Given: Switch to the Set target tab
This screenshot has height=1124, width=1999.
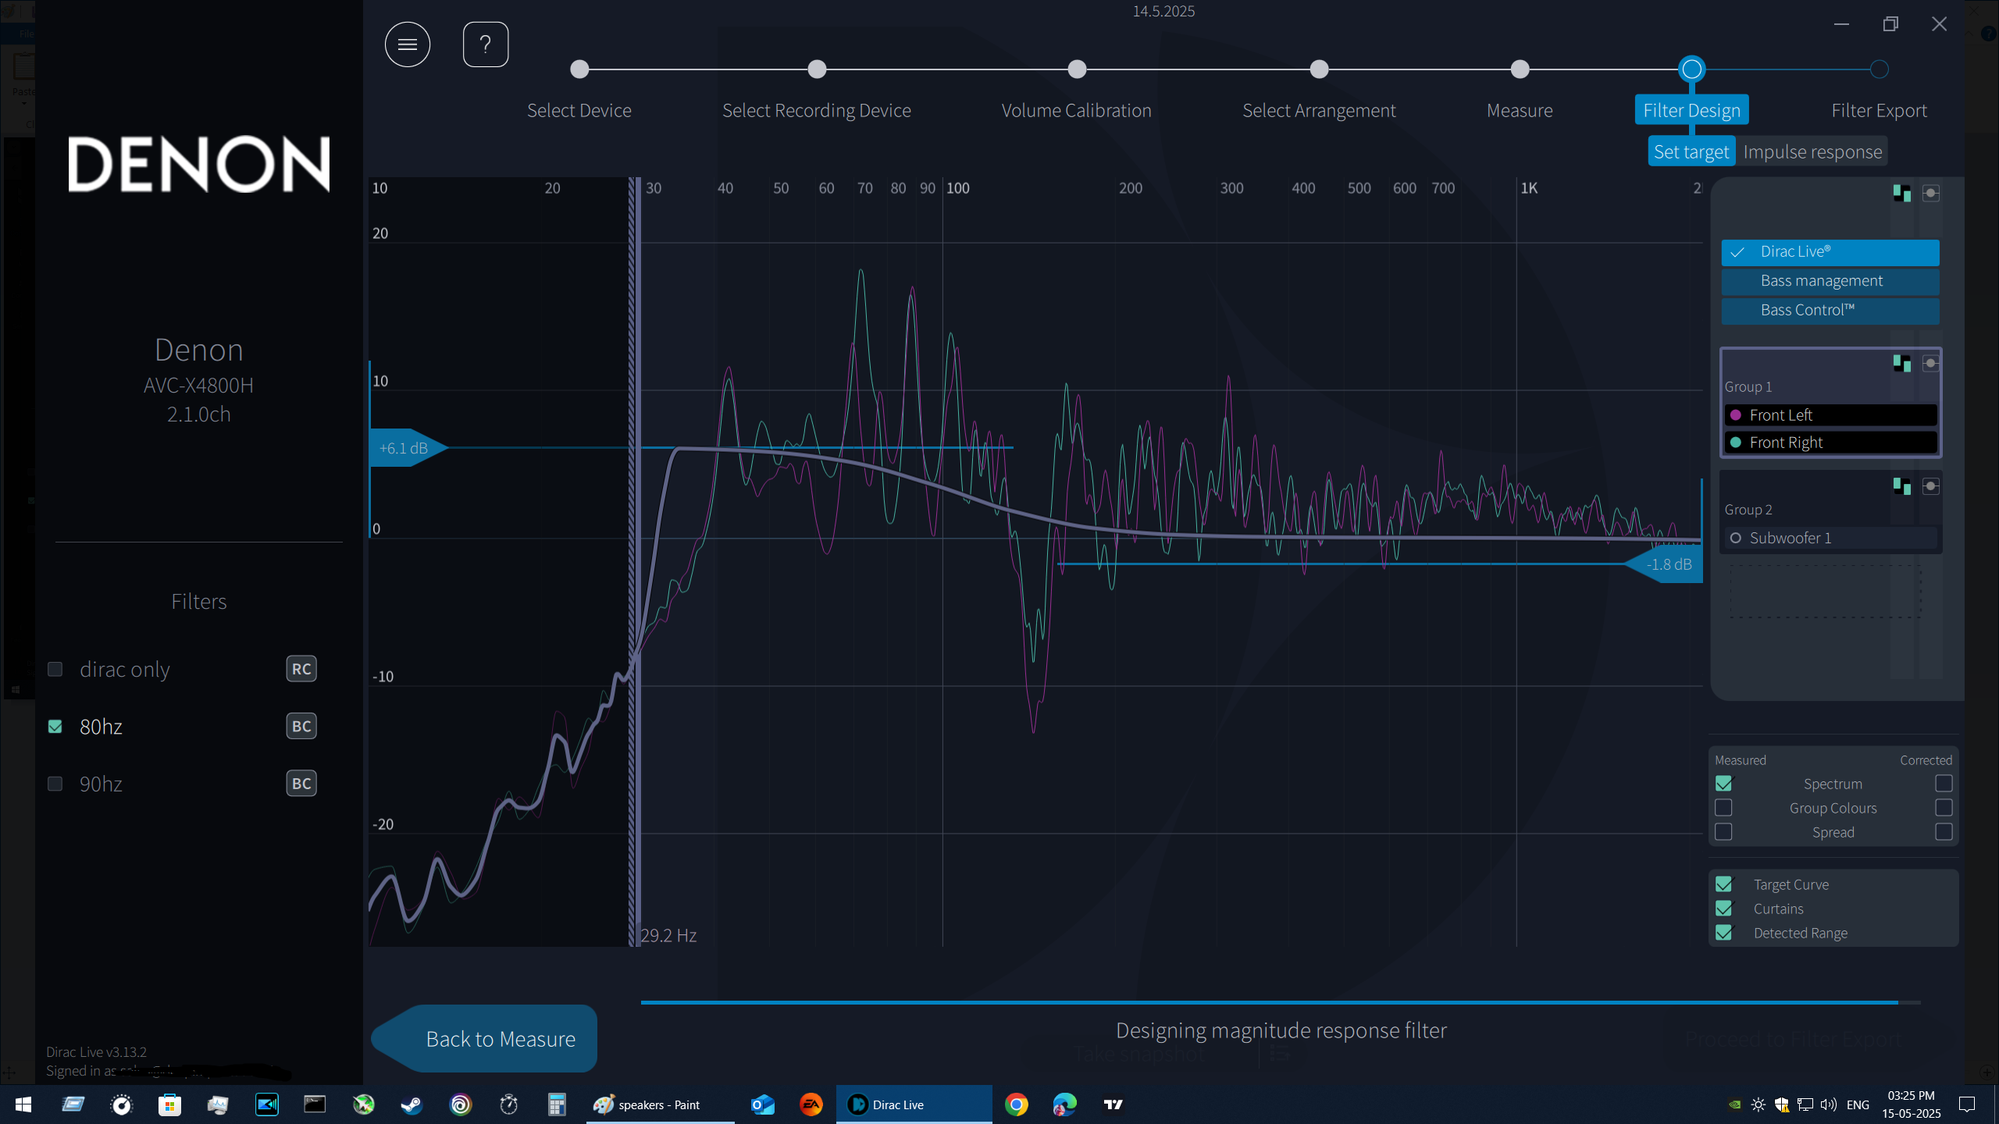Looking at the screenshot, I should click(1691, 151).
